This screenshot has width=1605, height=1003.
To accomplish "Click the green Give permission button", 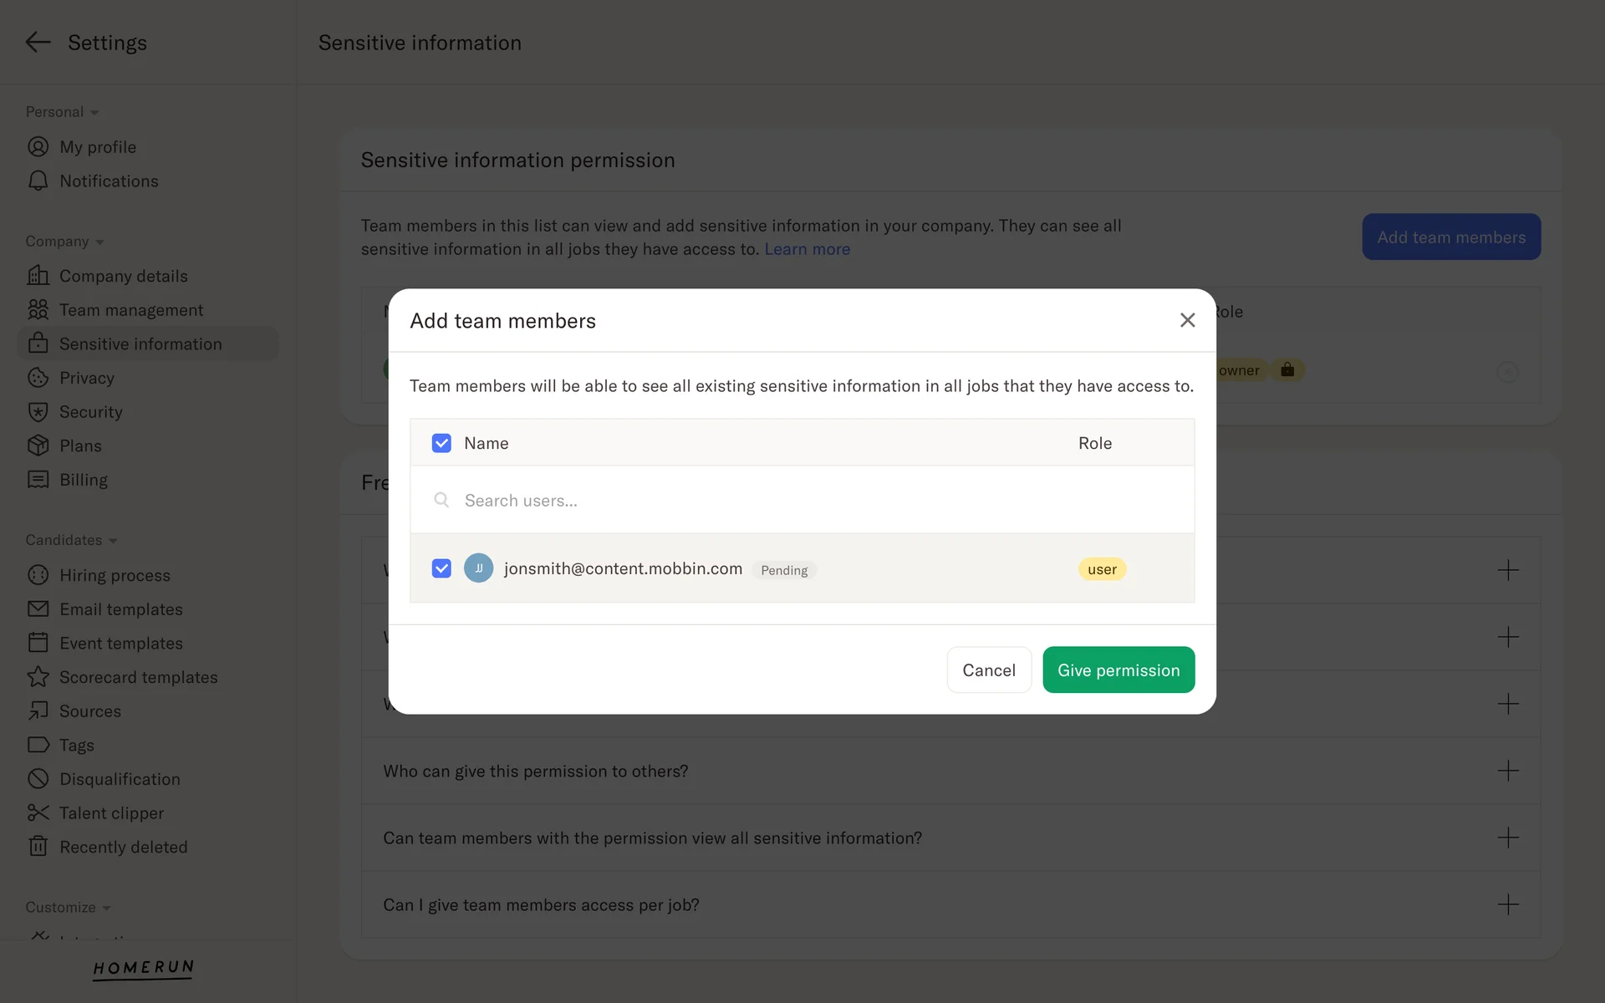I will coord(1118,670).
